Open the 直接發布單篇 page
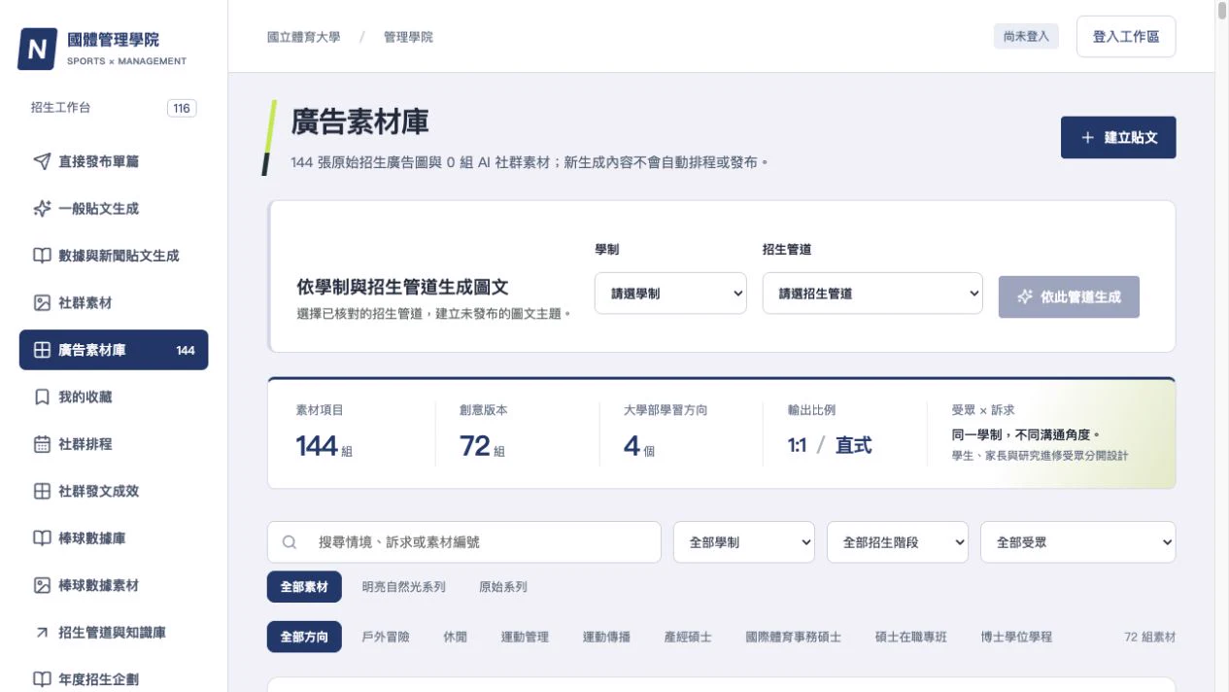Image resolution: width=1229 pixels, height=692 pixels. [x=114, y=161]
